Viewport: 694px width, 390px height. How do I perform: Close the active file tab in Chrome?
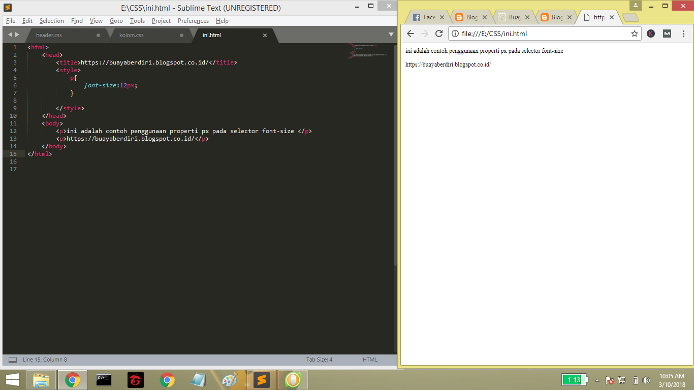point(612,17)
